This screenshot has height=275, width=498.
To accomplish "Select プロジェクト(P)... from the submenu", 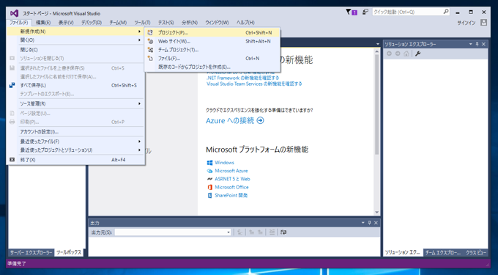I will click(212, 32).
